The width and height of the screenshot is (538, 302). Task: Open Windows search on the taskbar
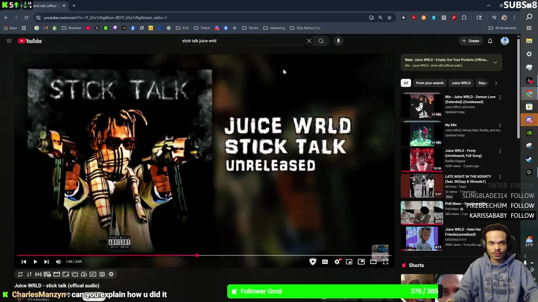click(x=529, y=17)
